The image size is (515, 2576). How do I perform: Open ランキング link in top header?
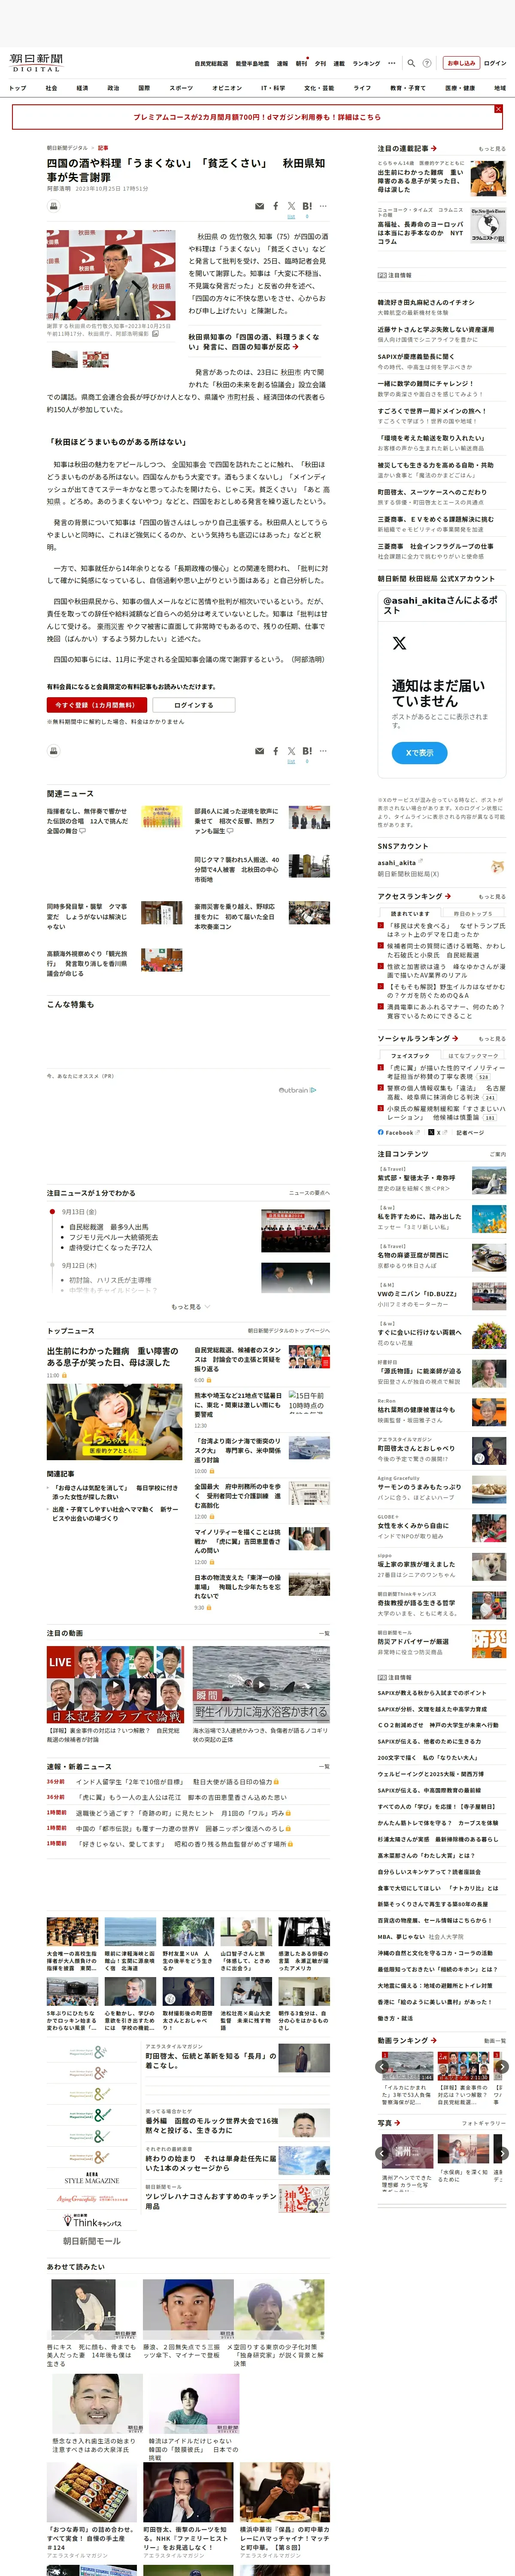(x=366, y=63)
